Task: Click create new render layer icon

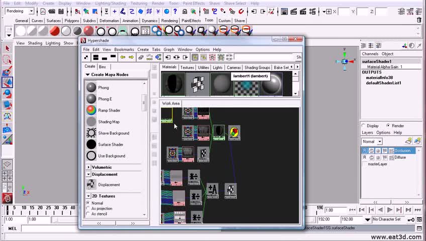Action: coord(408,141)
